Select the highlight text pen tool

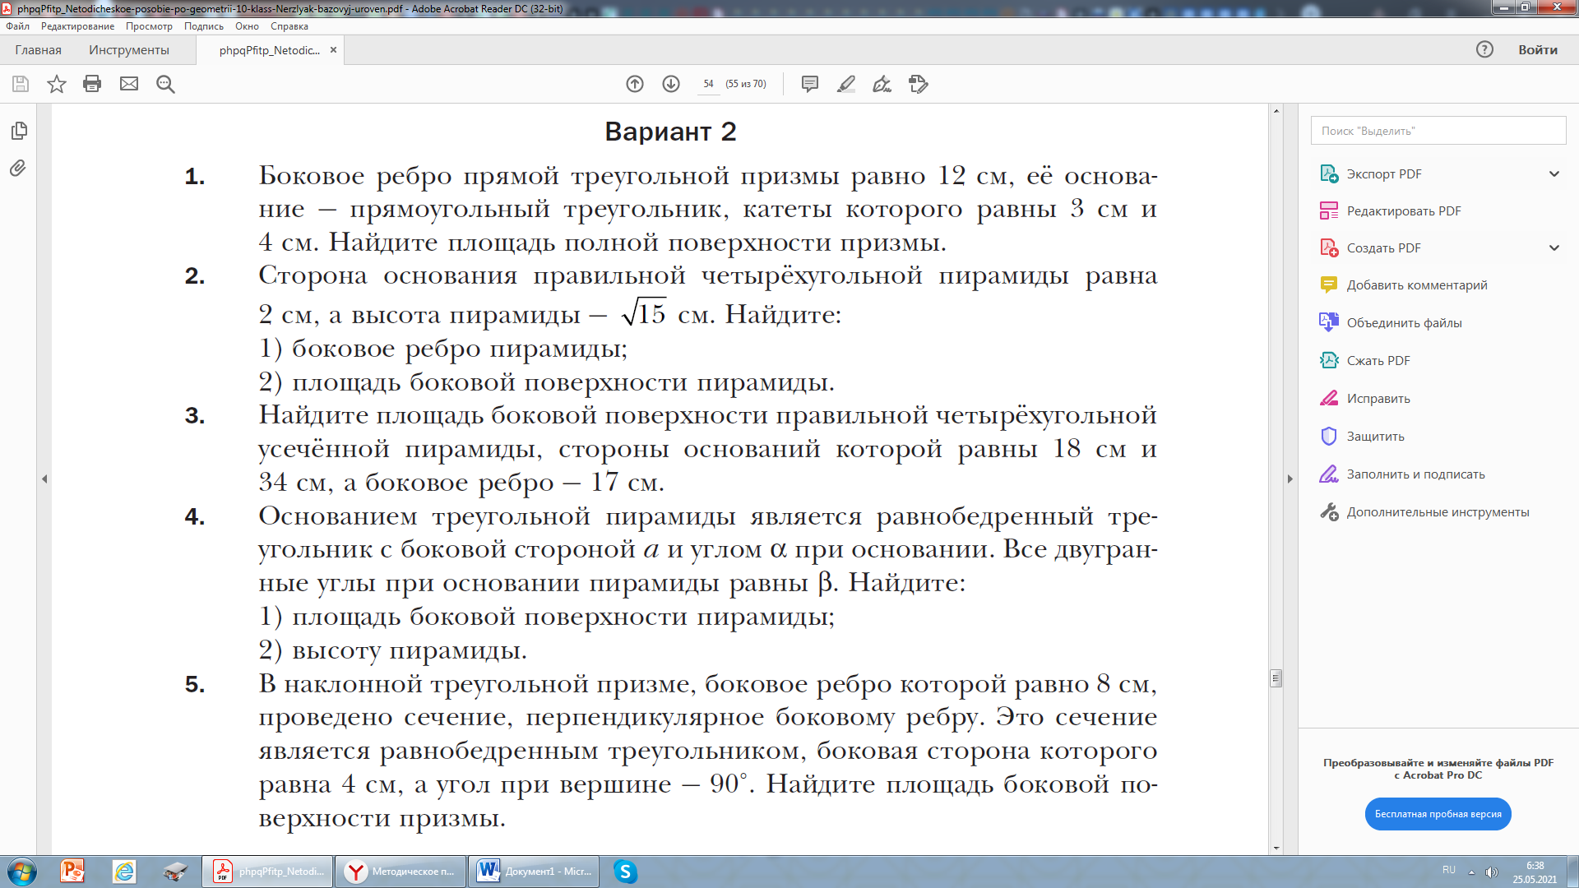[x=846, y=84]
